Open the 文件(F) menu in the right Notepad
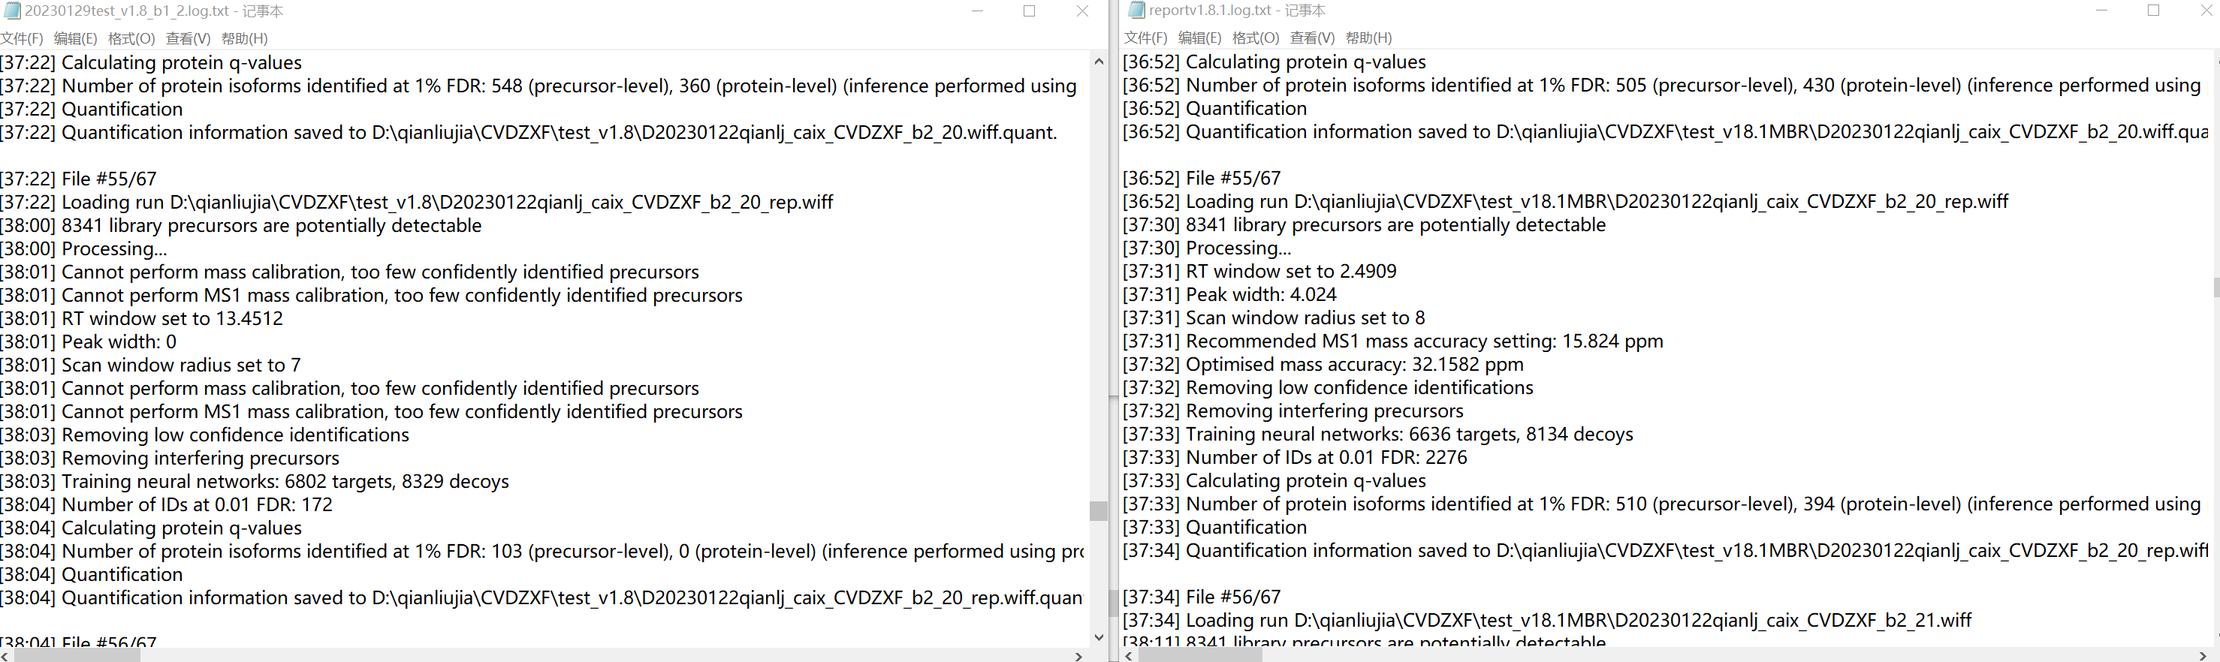Screen dimensions: 2220x662 point(1145,37)
